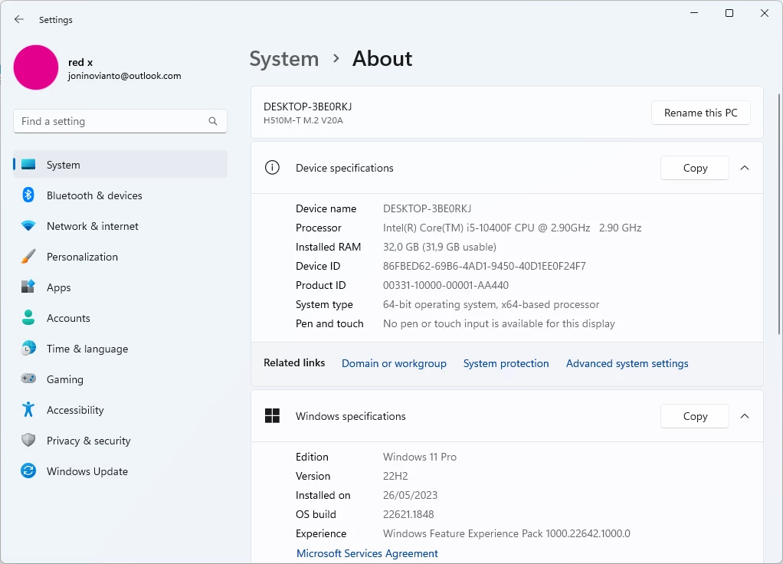This screenshot has width=783, height=564.
Task: Open the red x profile avatar
Action: [36, 67]
